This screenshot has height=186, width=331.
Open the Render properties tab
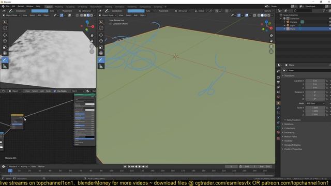click(278, 78)
